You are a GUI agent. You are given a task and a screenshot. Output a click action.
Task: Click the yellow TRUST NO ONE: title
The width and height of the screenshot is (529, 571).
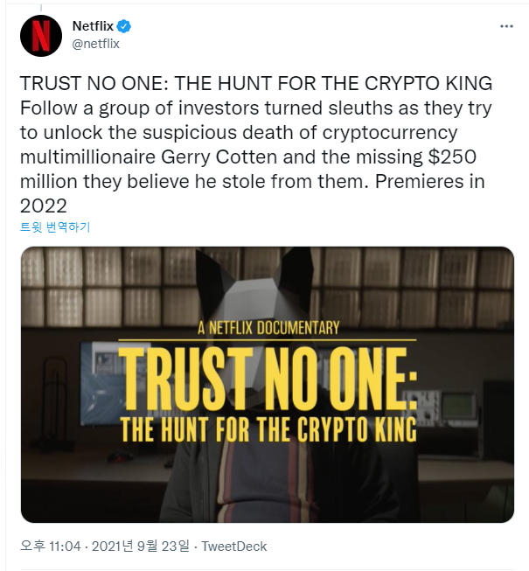coord(267,374)
